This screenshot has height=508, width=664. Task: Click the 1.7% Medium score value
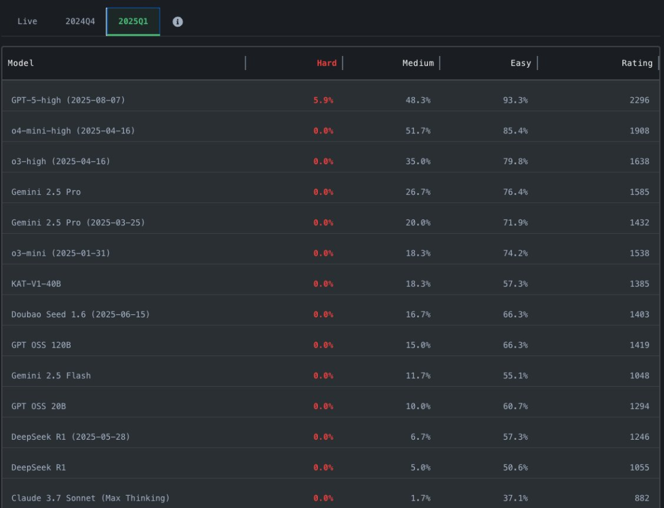(421, 498)
